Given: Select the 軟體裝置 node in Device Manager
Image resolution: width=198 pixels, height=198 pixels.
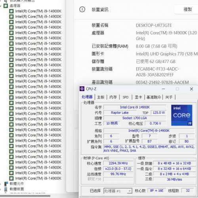Looking at the screenshot, I should click(x=17, y=189).
